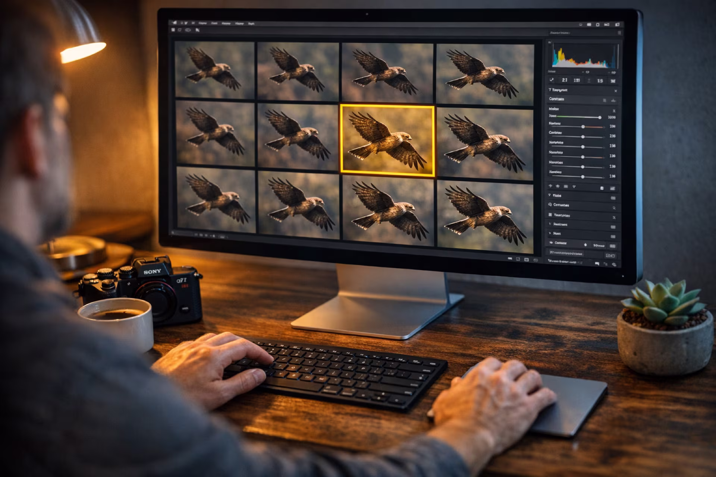Toggle the switch on the row above chevron row
Screen dimensions: 716x477
[613, 227]
